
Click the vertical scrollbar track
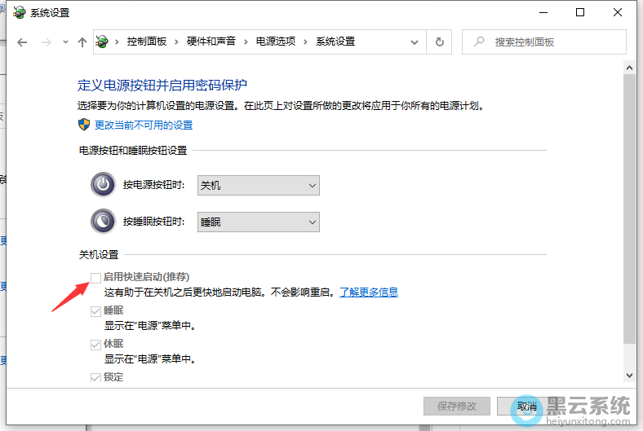point(628,244)
